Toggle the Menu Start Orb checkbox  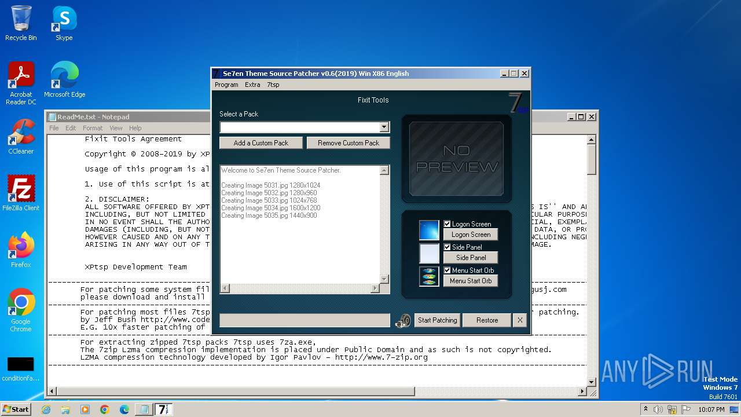coord(447,270)
